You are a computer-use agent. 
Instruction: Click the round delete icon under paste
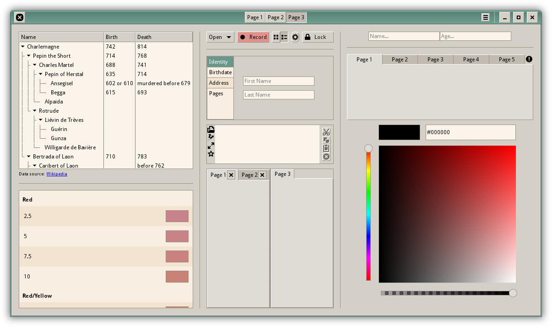tap(326, 157)
